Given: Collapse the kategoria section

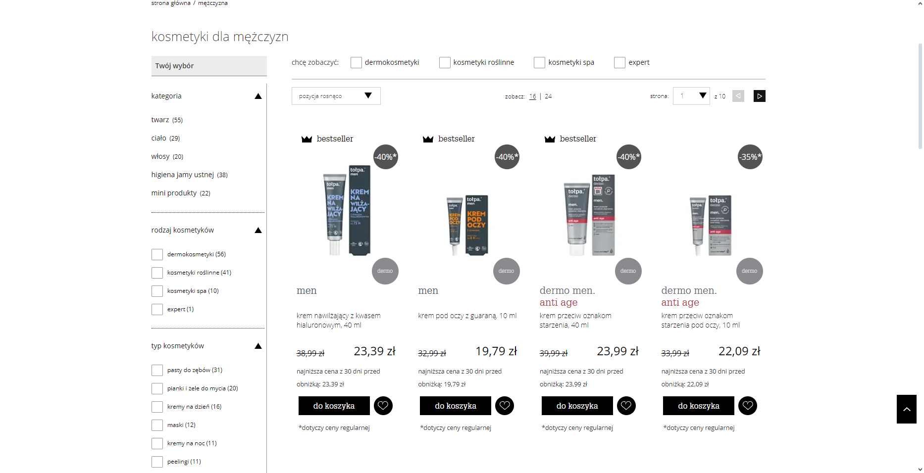Looking at the screenshot, I should pos(258,96).
